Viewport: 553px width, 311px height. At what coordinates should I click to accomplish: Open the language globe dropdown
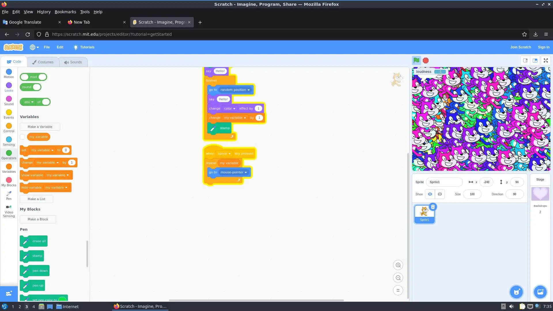pyautogui.click(x=34, y=47)
